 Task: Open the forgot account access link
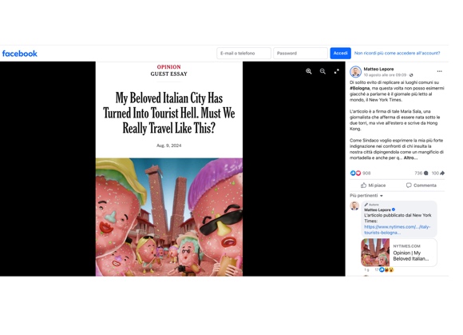click(x=398, y=54)
